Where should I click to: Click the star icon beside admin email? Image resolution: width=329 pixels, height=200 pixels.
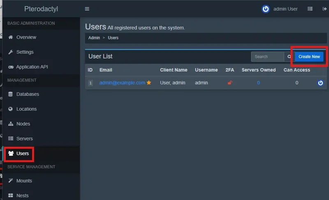point(149,83)
